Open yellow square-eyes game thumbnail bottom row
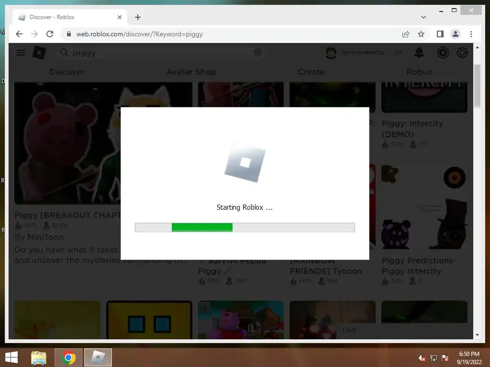This screenshot has height=367, width=490. (149, 320)
